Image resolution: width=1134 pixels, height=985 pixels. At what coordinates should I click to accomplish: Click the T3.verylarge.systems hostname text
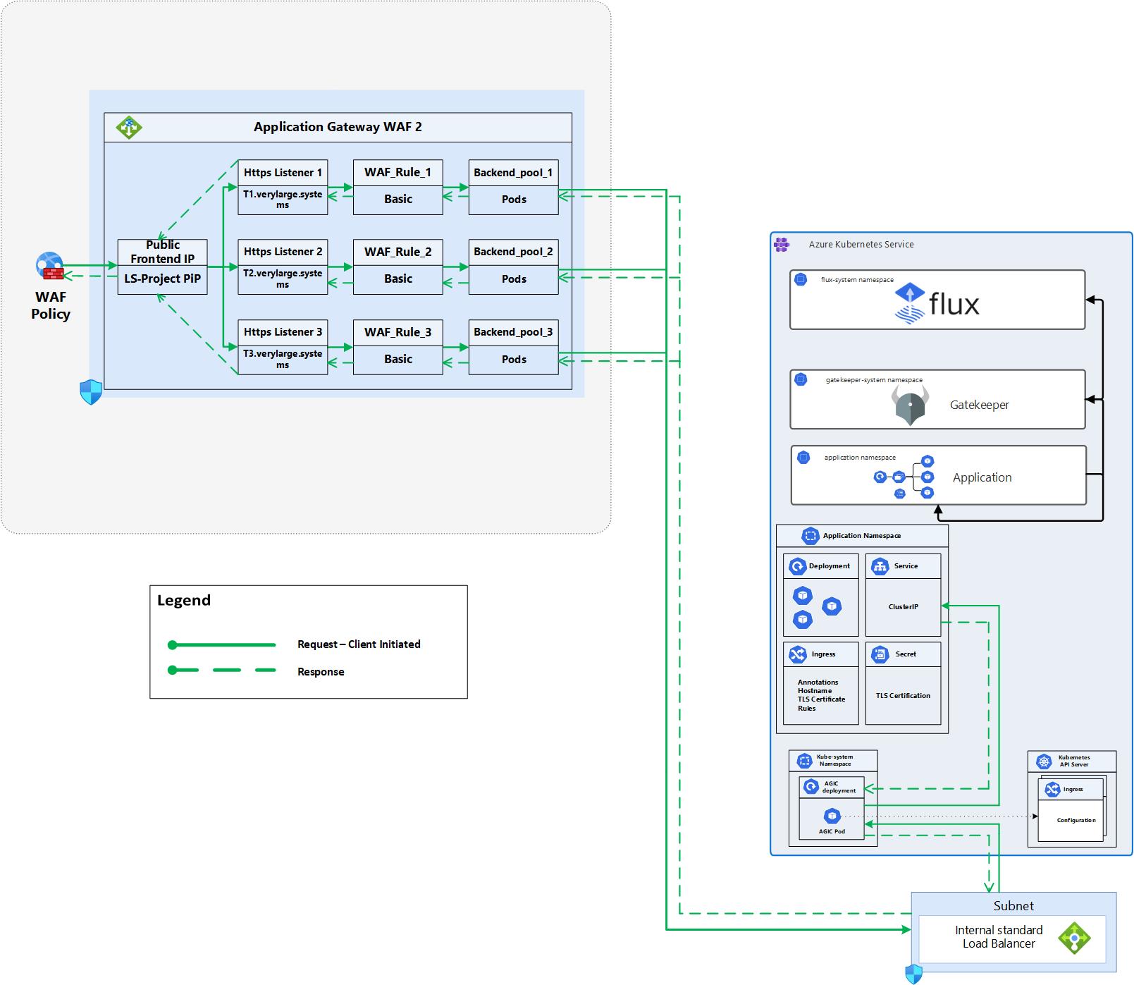coord(283,360)
